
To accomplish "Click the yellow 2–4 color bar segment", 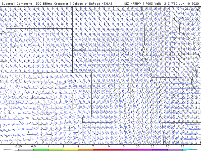I will coord(71,150).
